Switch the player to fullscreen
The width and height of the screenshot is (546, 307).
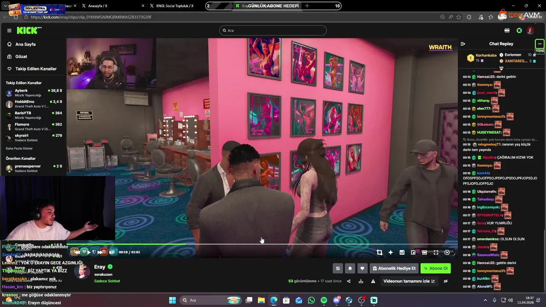[436, 252]
